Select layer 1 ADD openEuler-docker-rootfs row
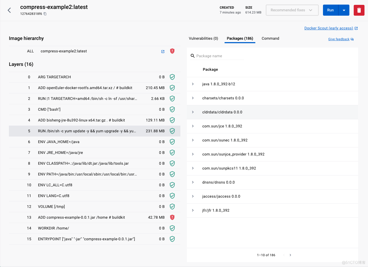This screenshot has height=267, width=368. tap(95, 88)
